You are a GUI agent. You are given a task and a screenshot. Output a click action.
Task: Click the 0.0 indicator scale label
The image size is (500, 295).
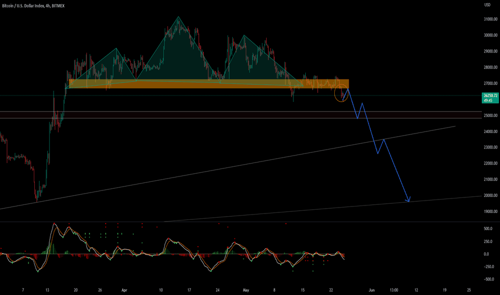coord(486,254)
